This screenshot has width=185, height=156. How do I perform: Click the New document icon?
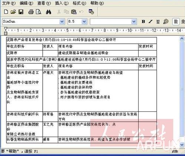6,12
